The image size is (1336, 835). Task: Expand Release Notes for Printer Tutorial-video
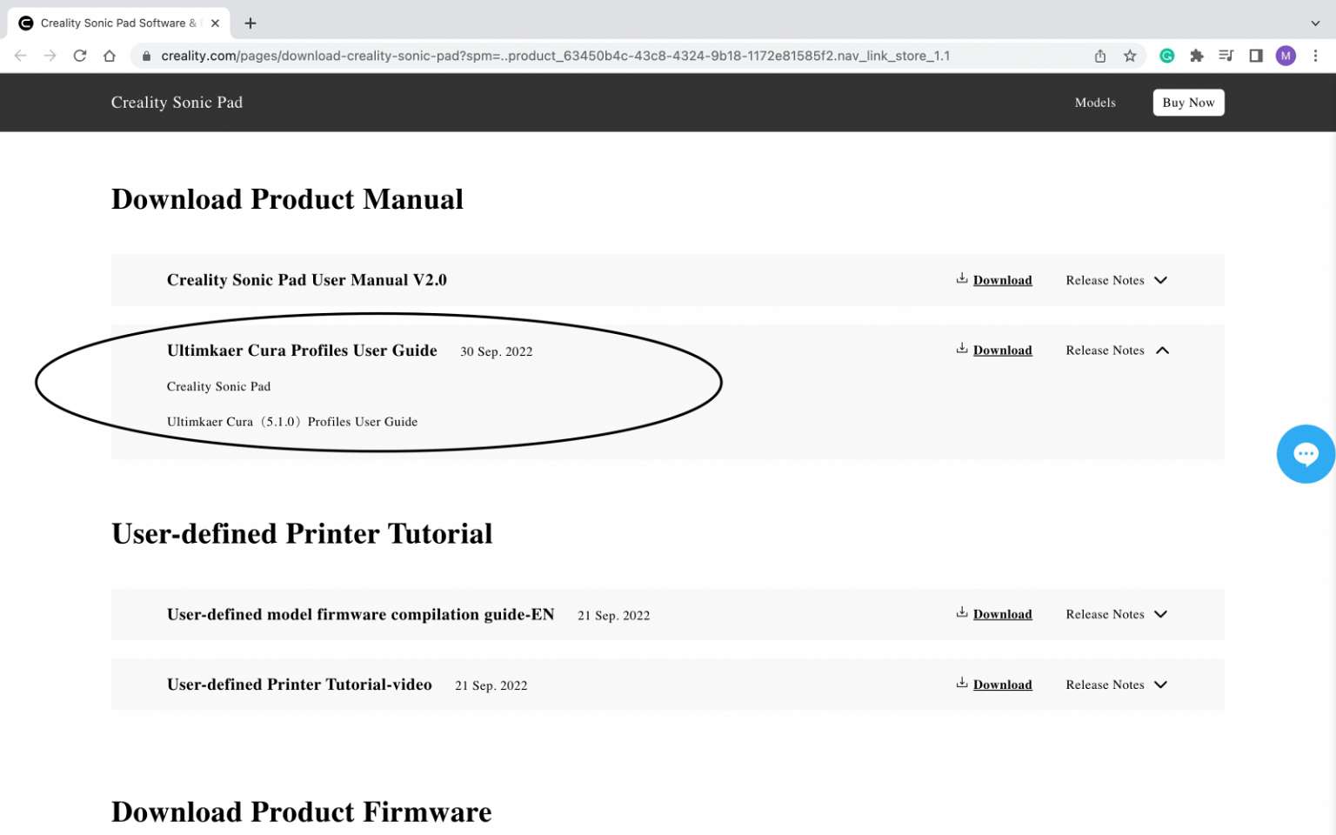[x=1116, y=685]
